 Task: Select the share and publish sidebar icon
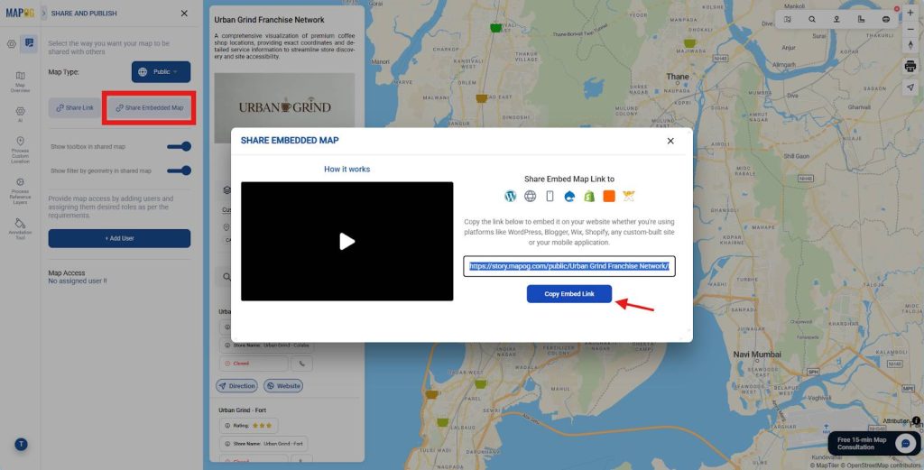pos(29,43)
